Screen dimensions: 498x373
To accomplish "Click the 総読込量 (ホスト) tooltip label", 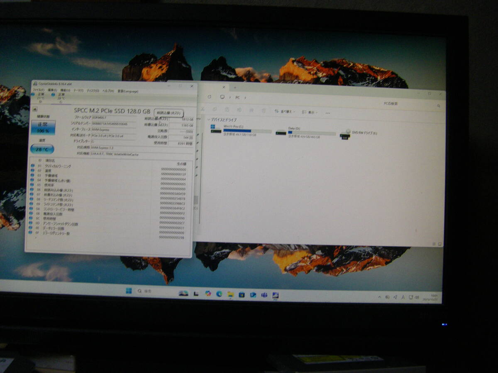I will [x=168, y=113].
